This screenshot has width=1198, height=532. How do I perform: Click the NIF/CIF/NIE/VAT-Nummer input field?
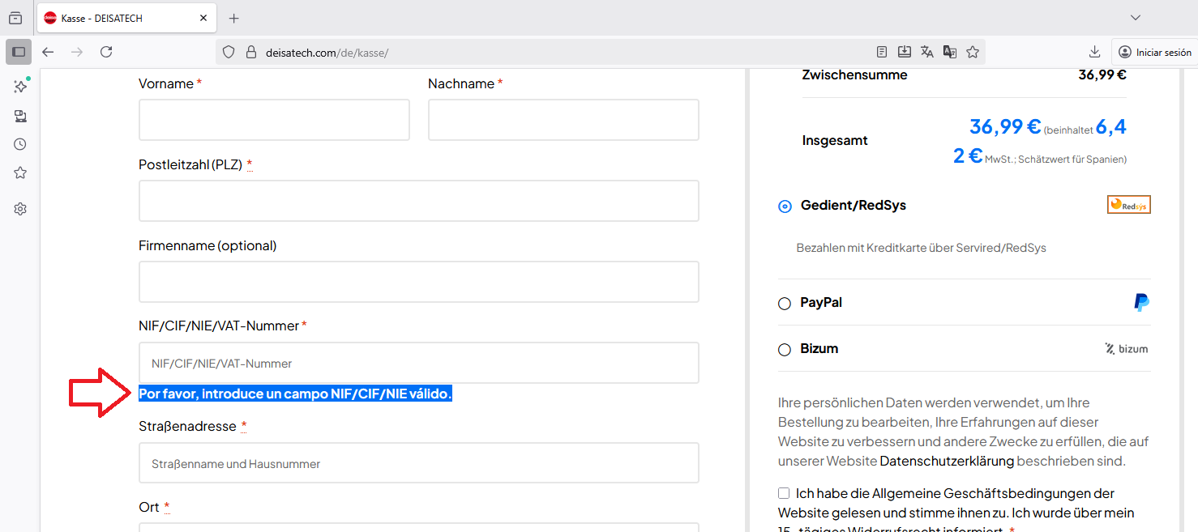(418, 363)
